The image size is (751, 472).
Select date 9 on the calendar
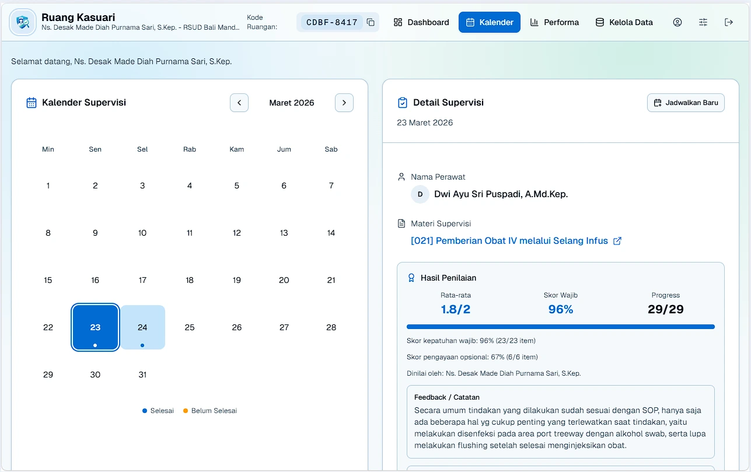click(x=95, y=233)
